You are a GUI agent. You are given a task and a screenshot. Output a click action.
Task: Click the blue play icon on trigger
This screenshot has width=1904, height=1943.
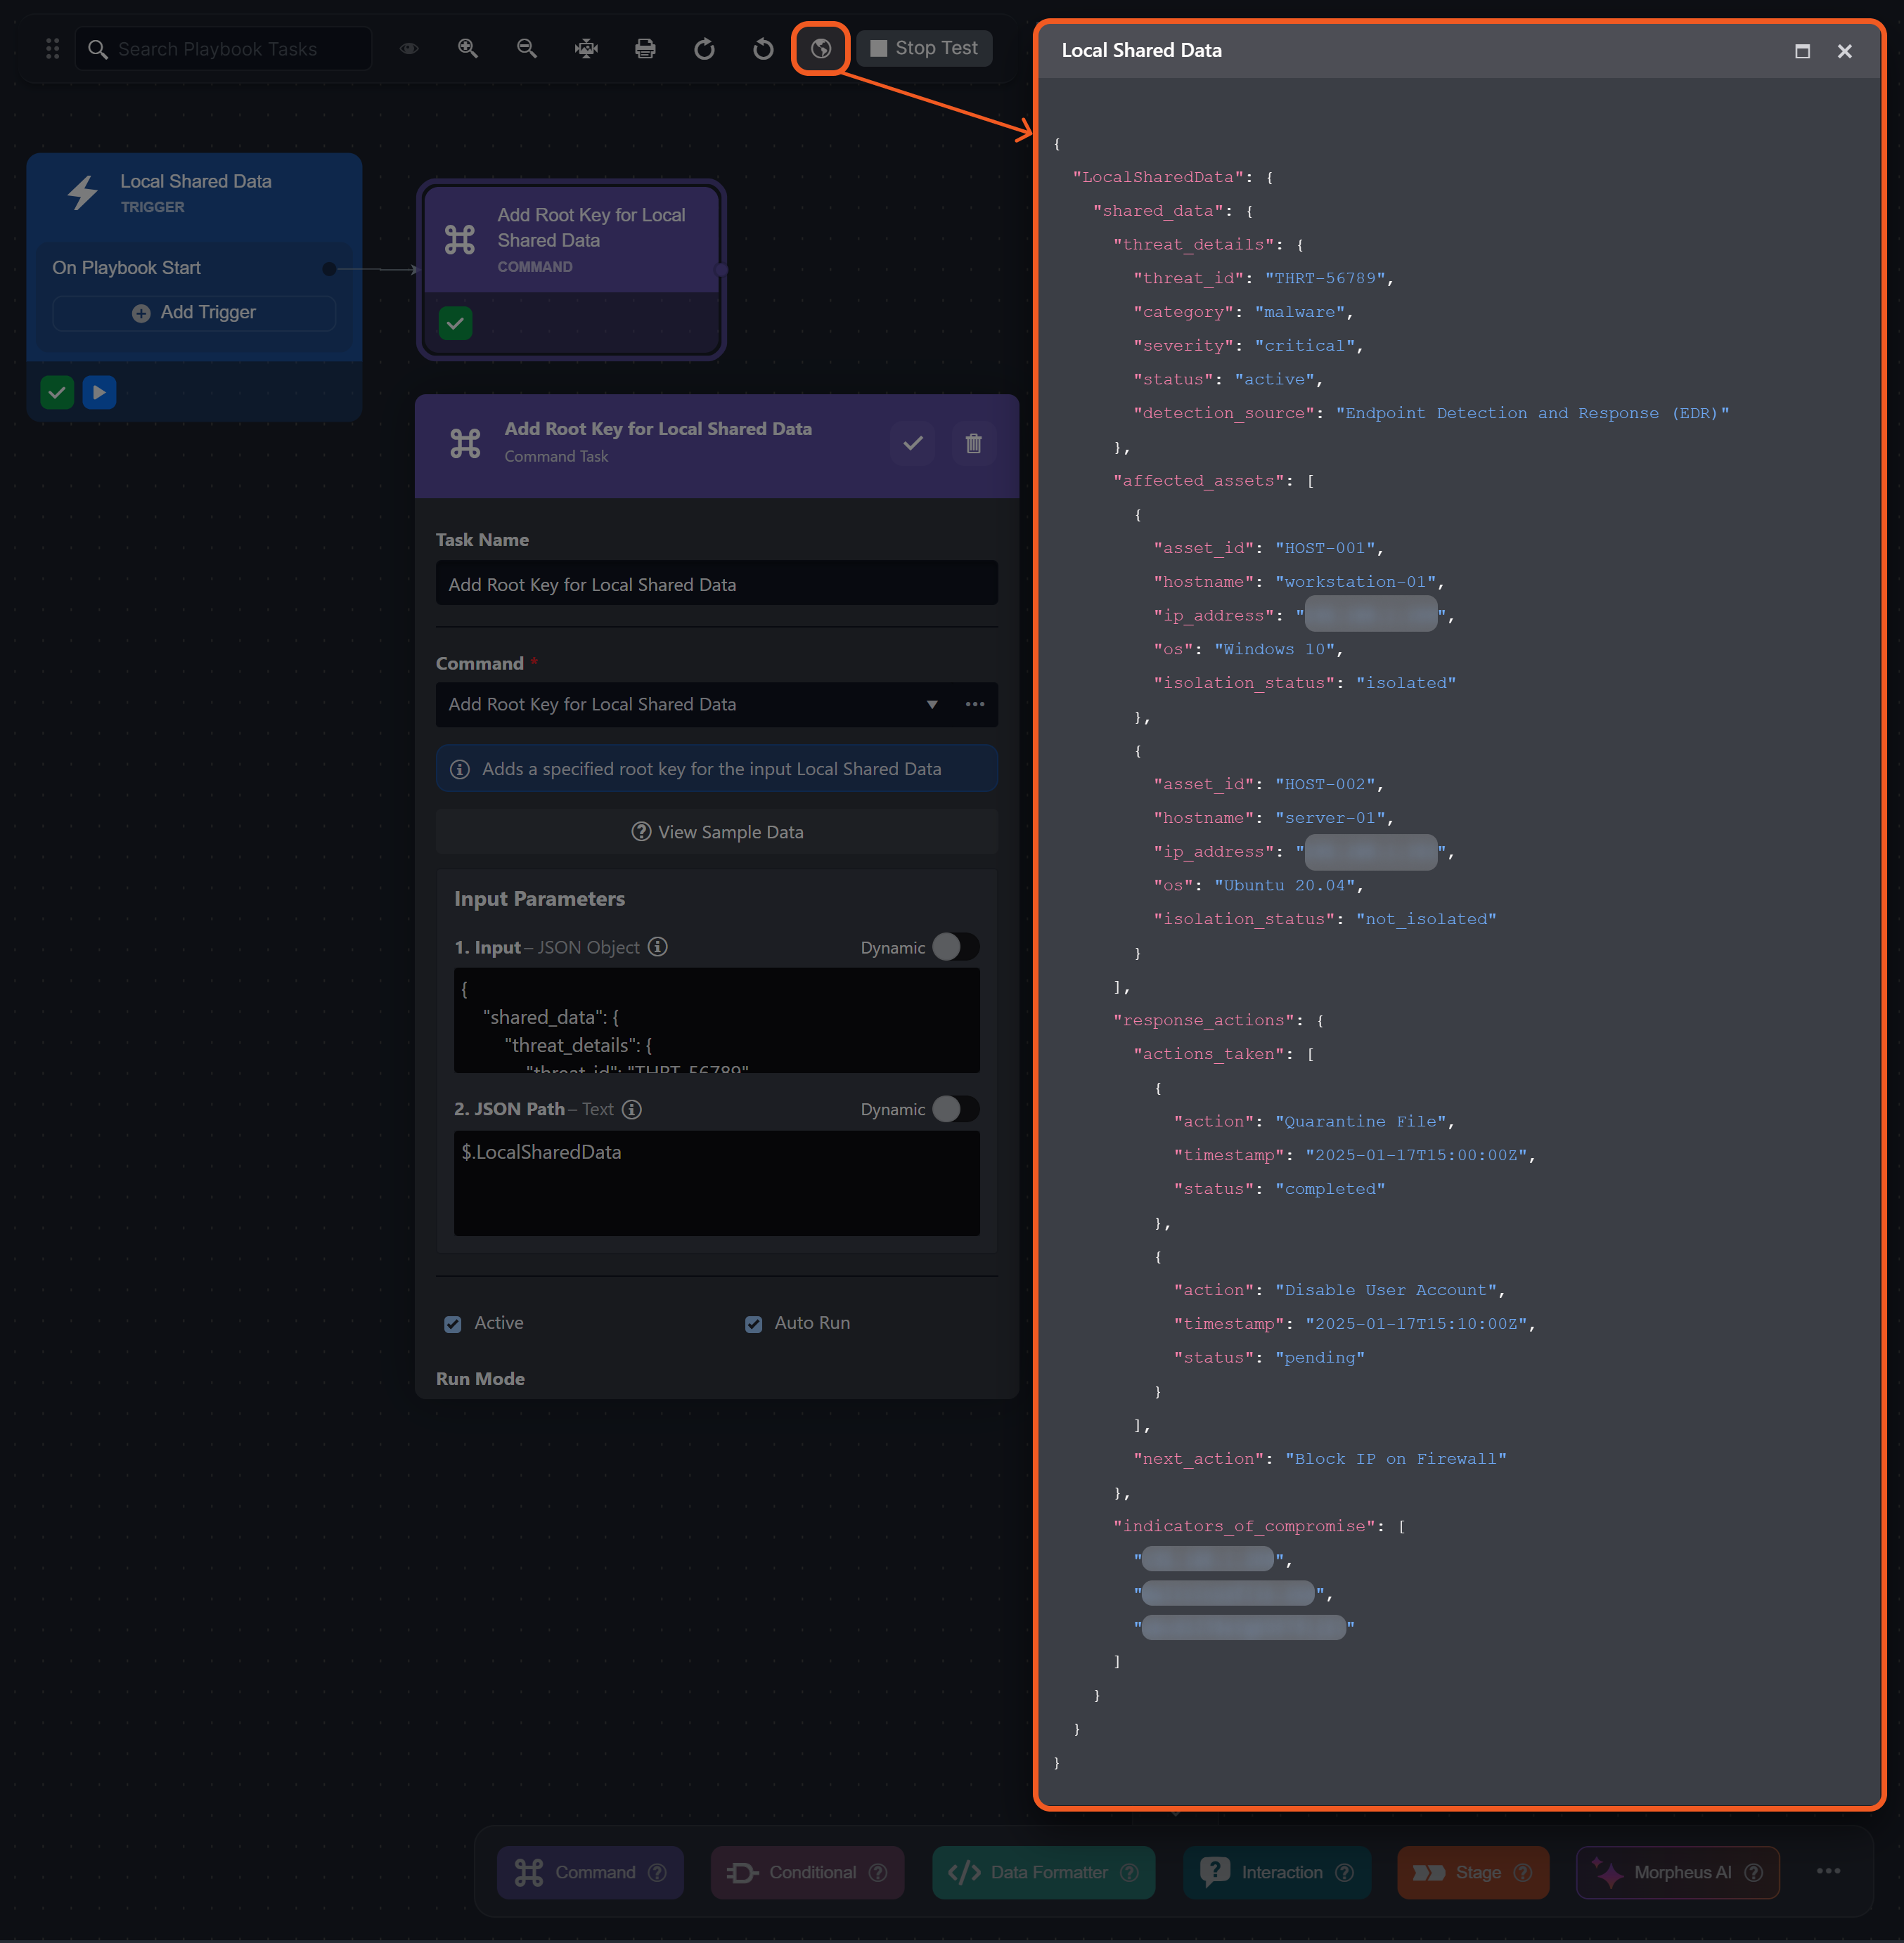[99, 392]
